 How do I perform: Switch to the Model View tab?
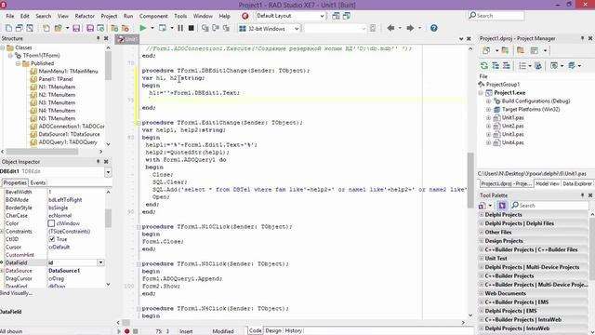(548, 184)
